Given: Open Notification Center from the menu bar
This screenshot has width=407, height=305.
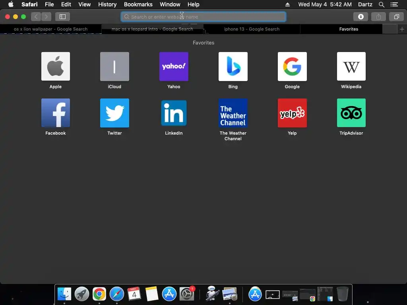Looking at the screenshot, I should click(x=394, y=4).
